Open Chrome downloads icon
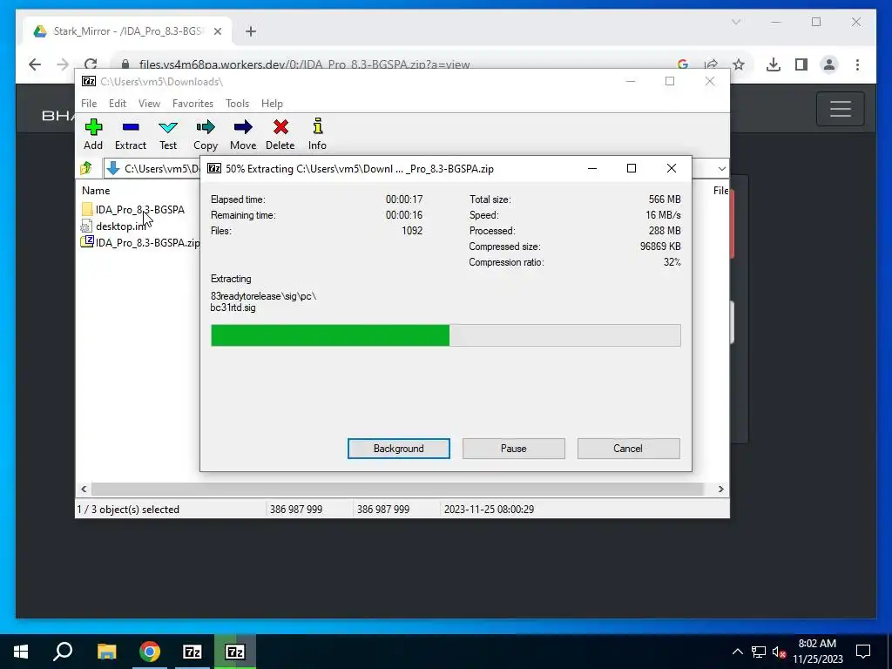Screen dimensions: 892x669 (x=774, y=64)
